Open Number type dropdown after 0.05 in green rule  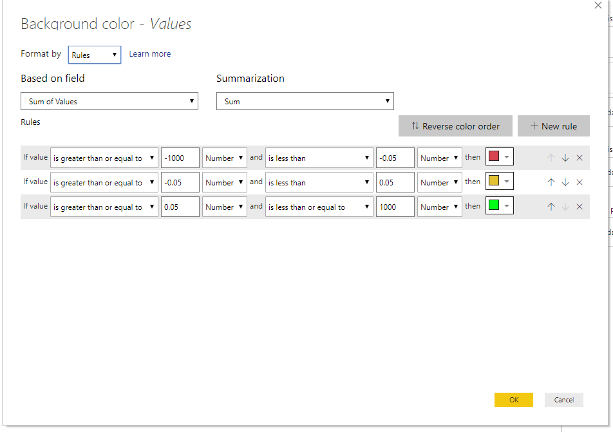pos(225,207)
